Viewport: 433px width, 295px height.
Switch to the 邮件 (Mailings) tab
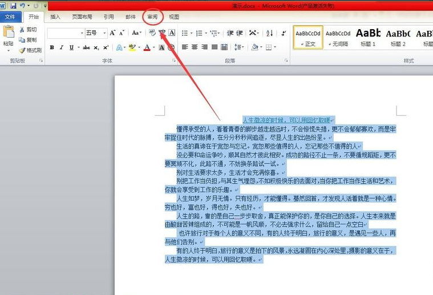(x=131, y=17)
